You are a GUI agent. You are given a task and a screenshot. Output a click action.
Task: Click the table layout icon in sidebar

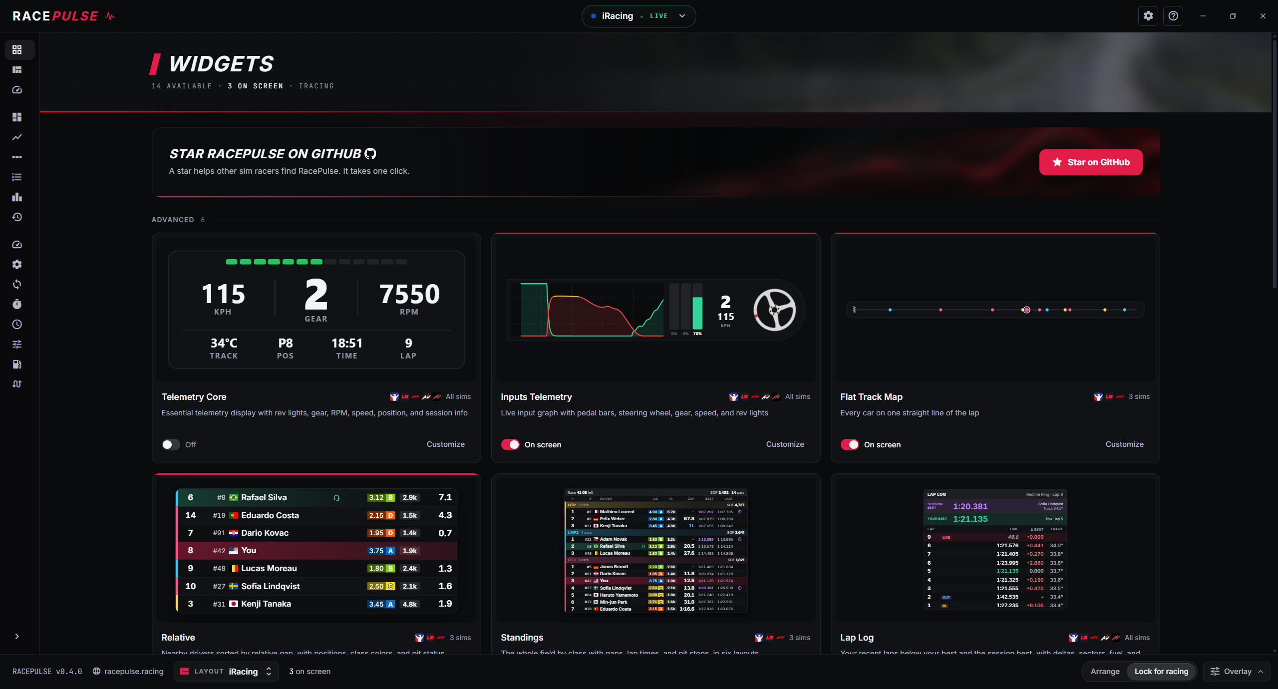[17, 70]
